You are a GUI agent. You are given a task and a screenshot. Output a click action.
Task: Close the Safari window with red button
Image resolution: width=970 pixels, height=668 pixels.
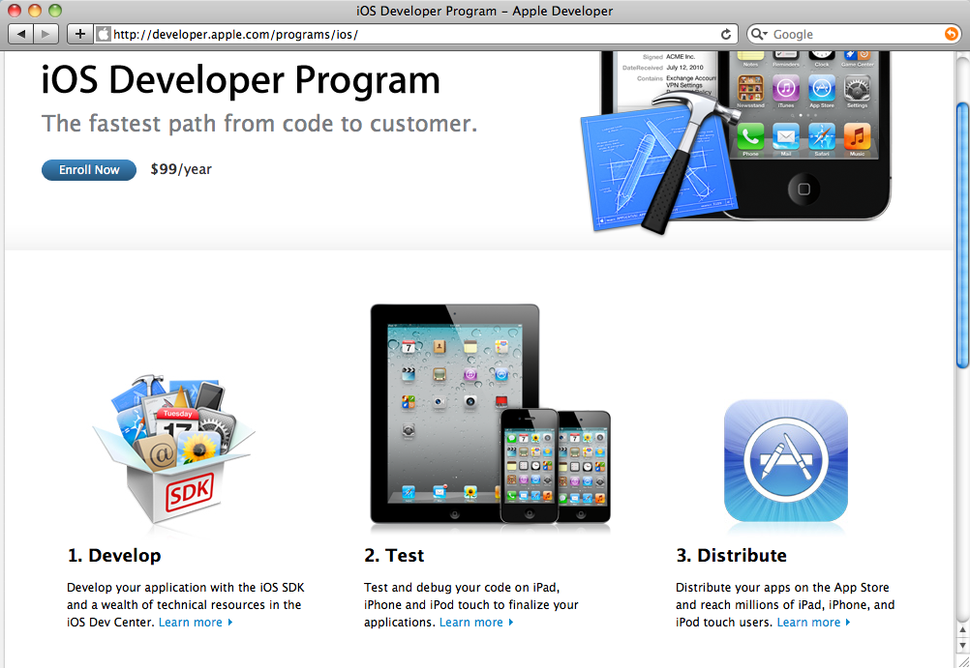pyautogui.click(x=15, y=11)
